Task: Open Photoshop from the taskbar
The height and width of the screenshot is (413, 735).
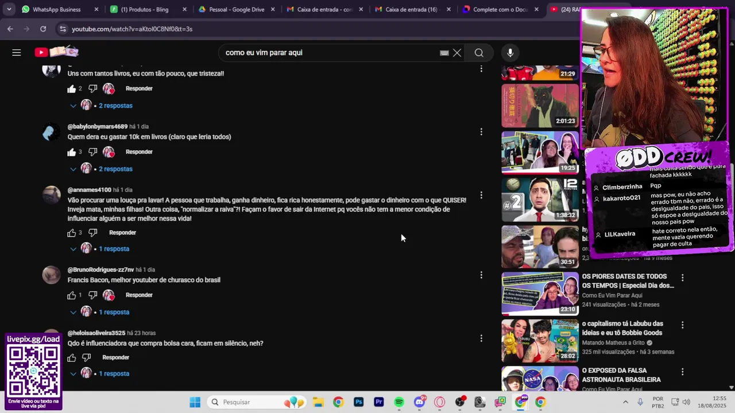Action: 359,402
